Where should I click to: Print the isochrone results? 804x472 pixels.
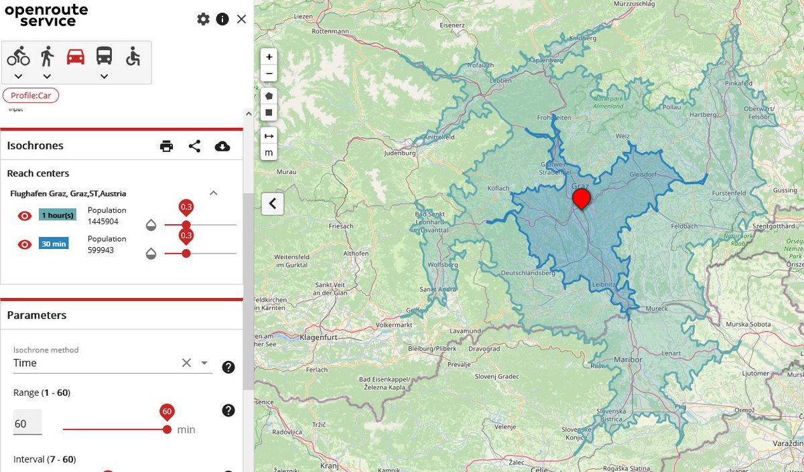[x=166, y=145]
